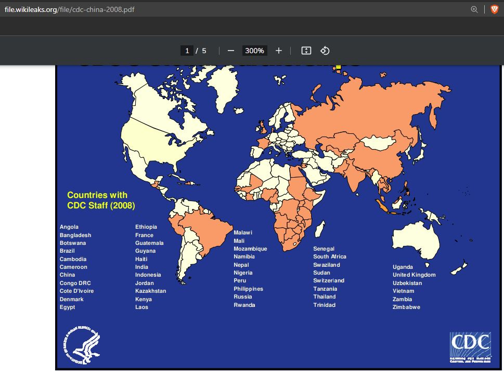
Task: Select 'Egypt' in the country list
Action: click(68, 307)
